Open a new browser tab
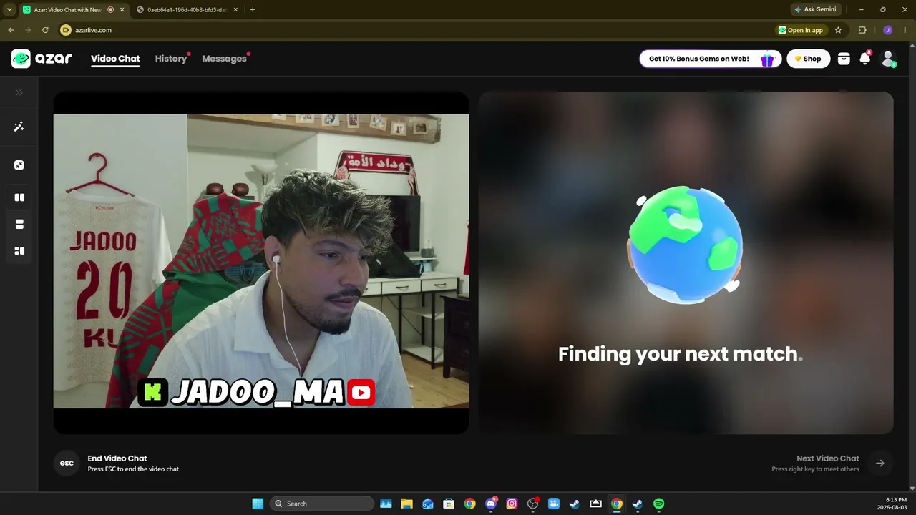The width and height of the screenshot is (916, 515). pyautogui.click(x=253, y=10)
